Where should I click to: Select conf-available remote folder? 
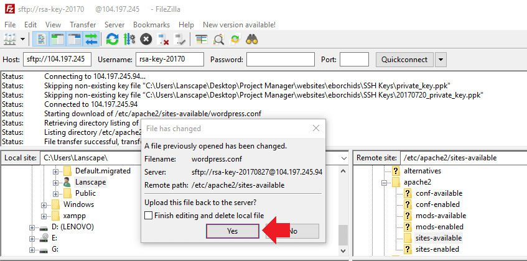tap(439, 193)
